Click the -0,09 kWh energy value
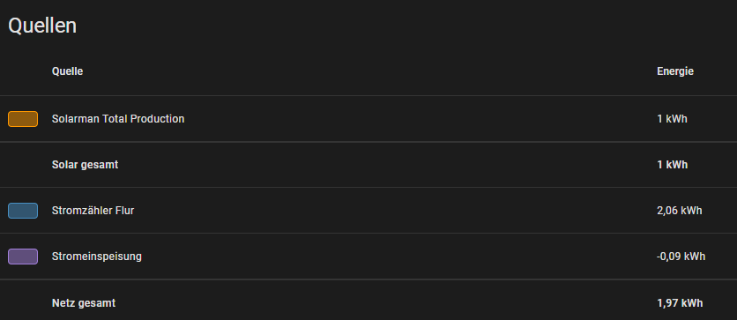Image resolution: width=737 pixels, height=320 pixels. point(681,257)
